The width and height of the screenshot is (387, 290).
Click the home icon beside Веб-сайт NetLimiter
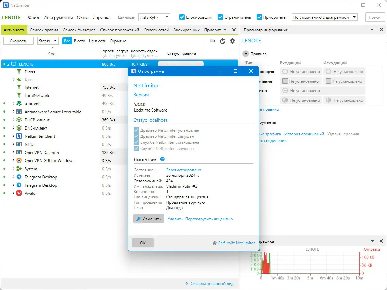pos(215,243)
